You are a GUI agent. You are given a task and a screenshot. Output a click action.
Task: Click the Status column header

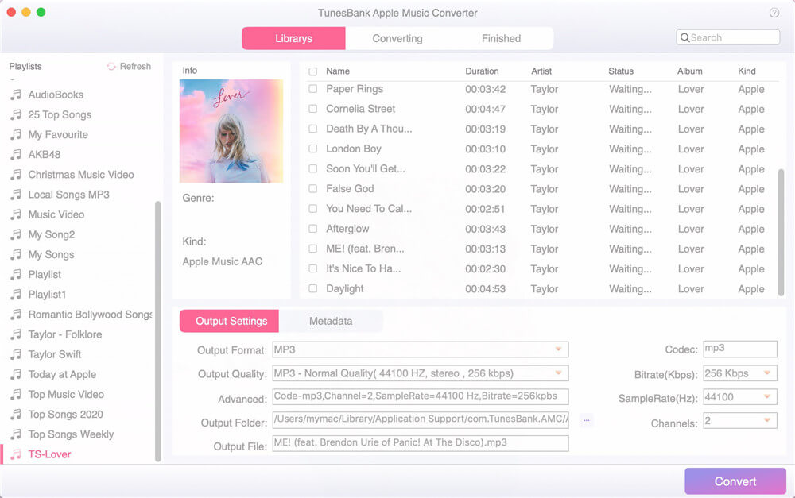(x=621, y=71)
